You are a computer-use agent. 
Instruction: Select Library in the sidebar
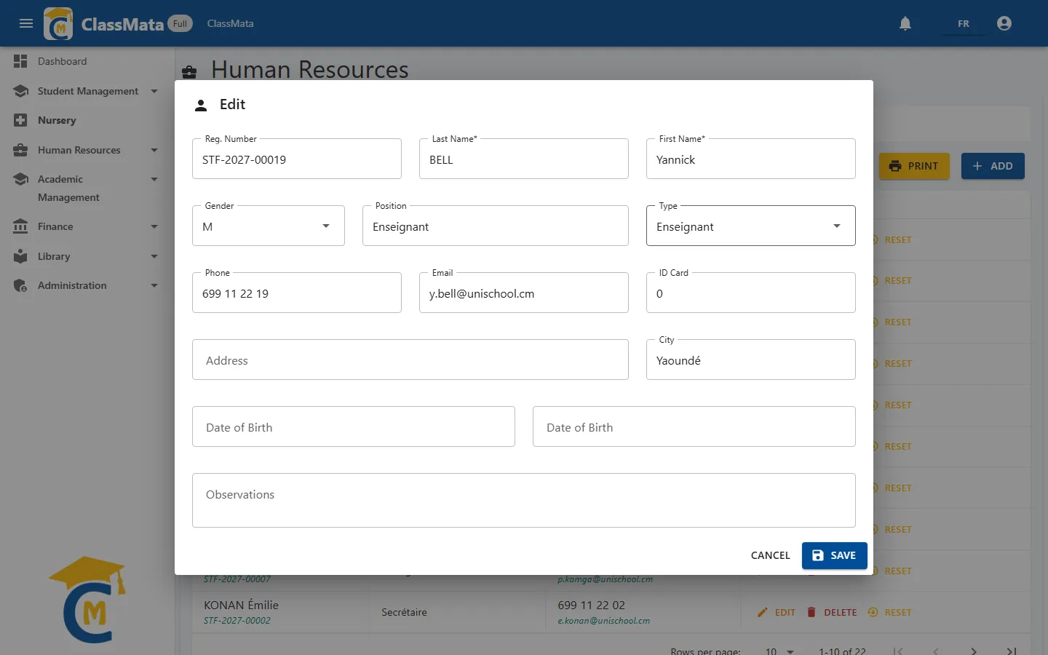(x=88, y=256)
